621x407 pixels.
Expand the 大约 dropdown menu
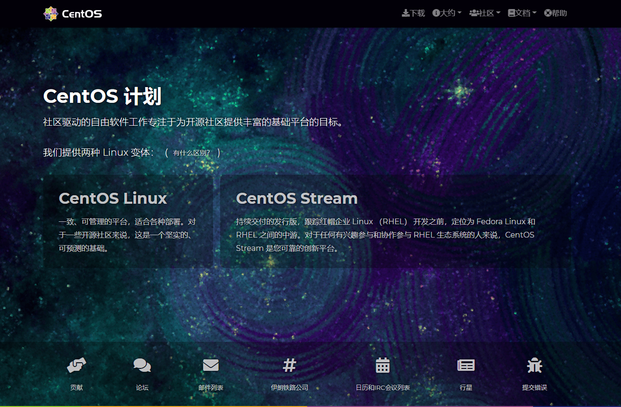[x=447, y=13]
